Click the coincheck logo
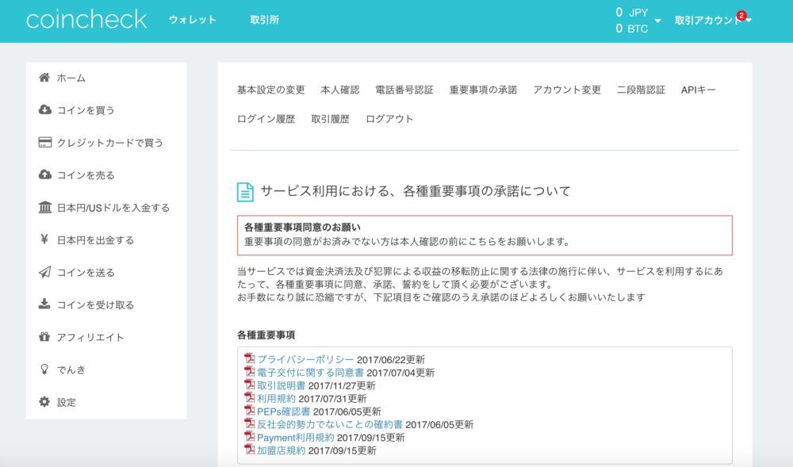This screenshot has width=793, height=467. [86, 20]
